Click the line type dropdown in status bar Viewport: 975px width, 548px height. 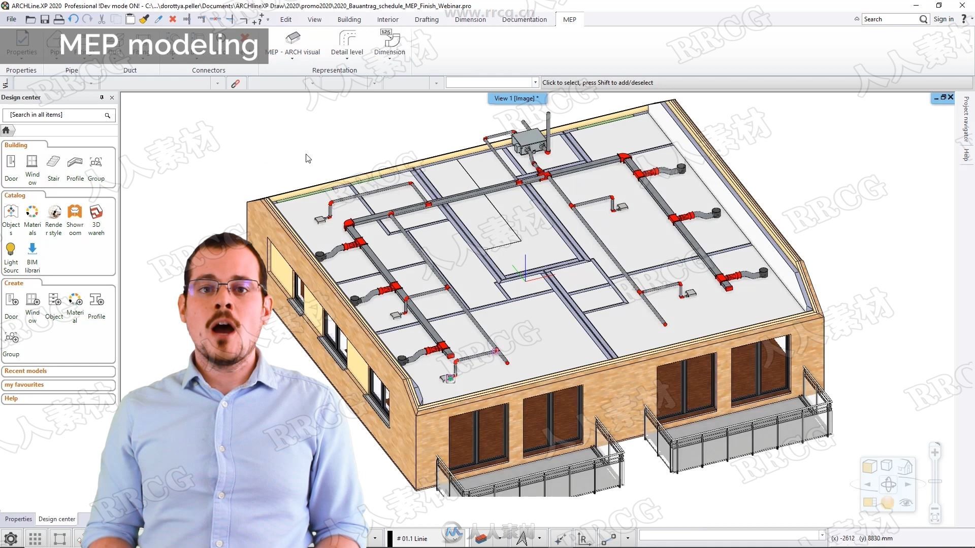click(x=414, y=538)
